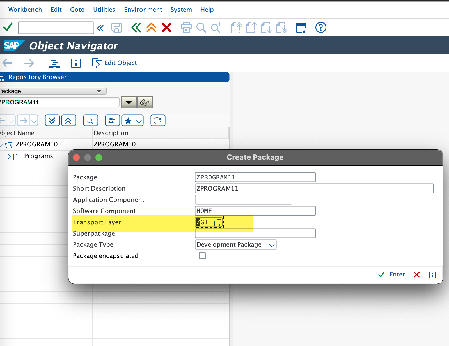Click the green Enter checkmark in toolbar
449x346 pixels.
pyautogui.click(x=8, y=27)
